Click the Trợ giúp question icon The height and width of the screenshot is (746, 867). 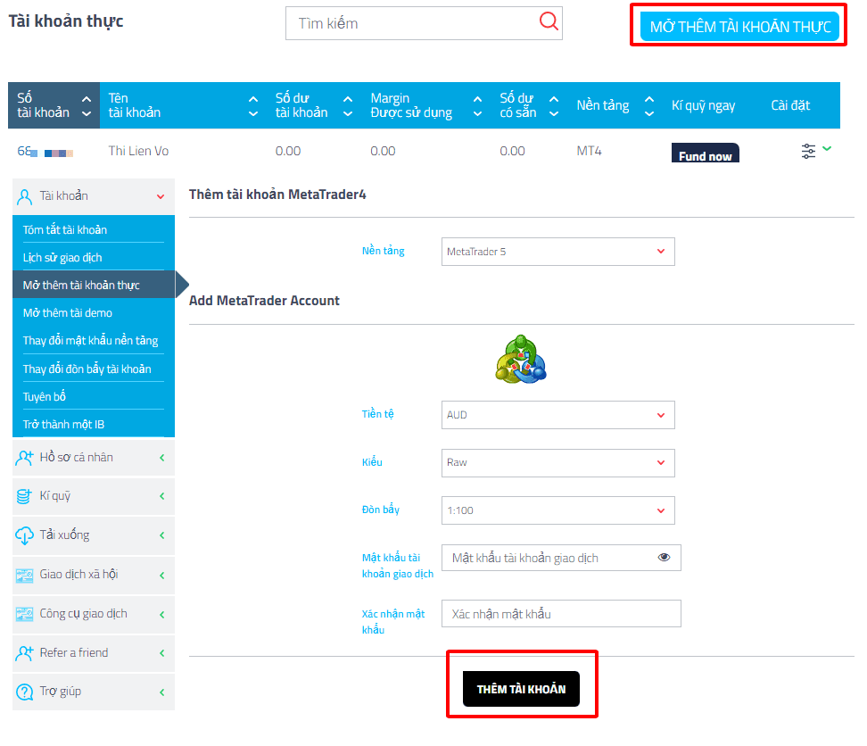click(24, 692)
